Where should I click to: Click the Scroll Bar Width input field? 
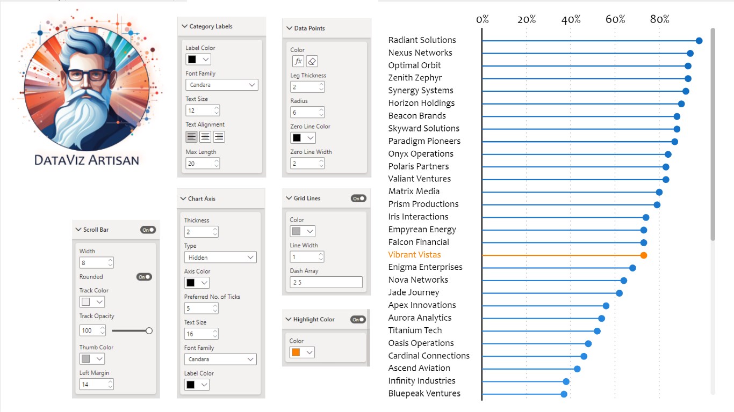pos(97,263)
